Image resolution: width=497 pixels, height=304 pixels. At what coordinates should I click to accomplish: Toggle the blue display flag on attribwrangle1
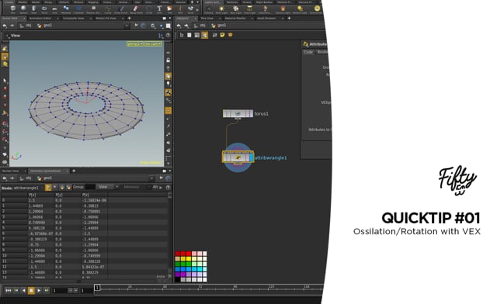(252, 157)
